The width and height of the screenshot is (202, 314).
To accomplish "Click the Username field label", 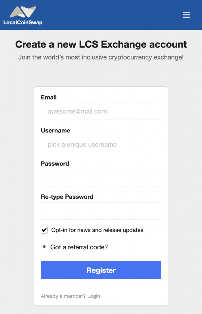I will coord(55,131).
